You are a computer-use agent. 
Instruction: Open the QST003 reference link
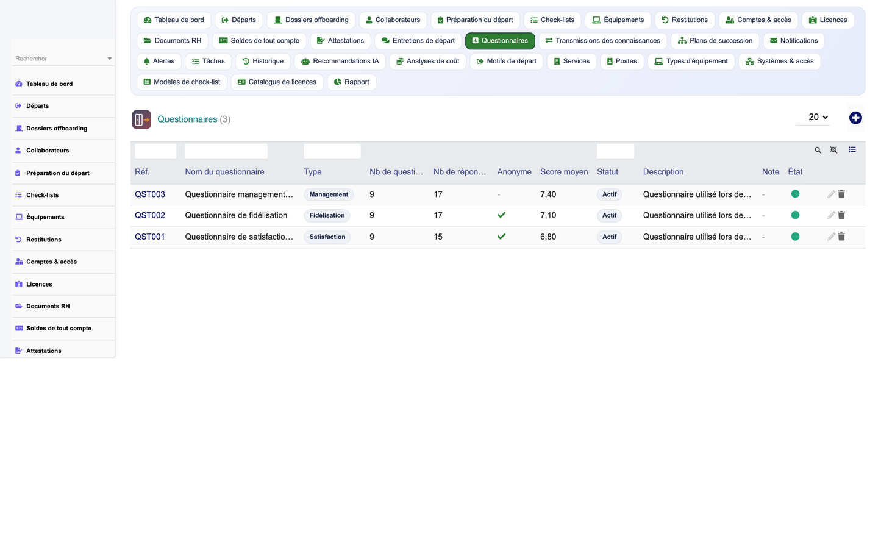150,194
